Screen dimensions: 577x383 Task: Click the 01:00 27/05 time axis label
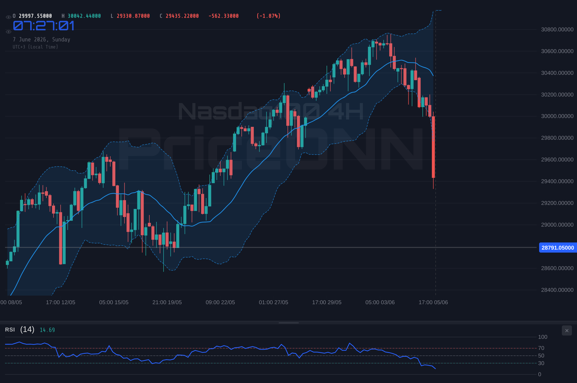pos(274,302)
